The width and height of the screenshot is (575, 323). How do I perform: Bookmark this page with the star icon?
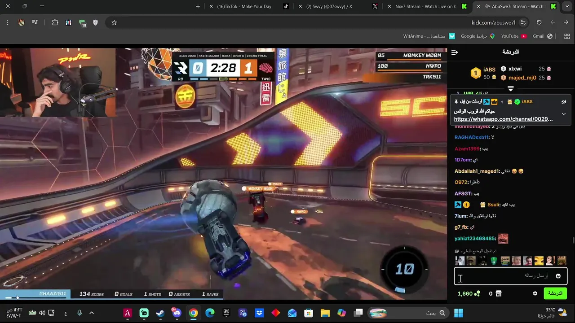click(x=114, y=22)
